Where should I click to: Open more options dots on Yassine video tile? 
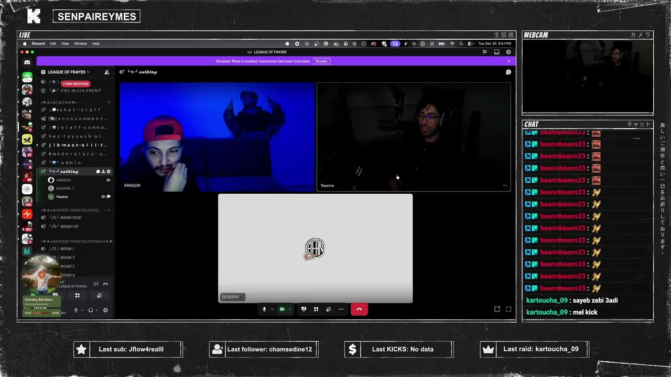pos(505,185)
